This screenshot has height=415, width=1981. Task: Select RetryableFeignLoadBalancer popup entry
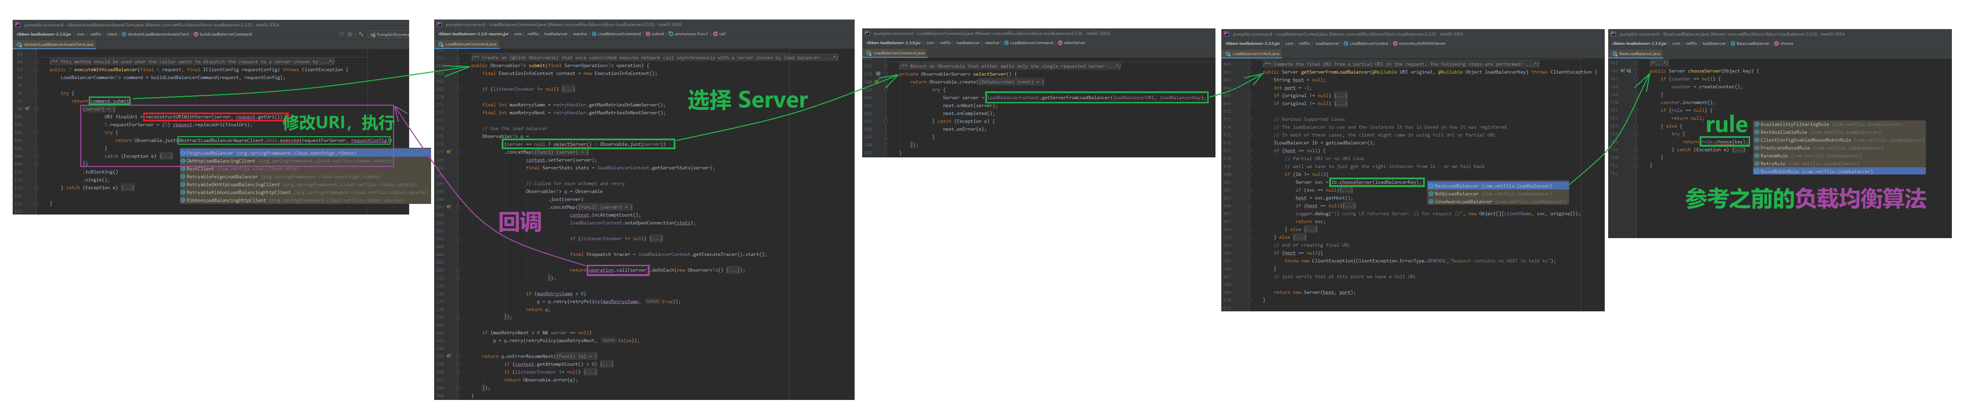(x=305, y=177)
